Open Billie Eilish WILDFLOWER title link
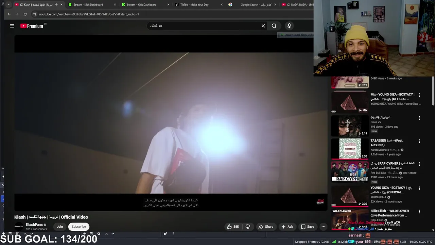Screen dimensions: 435x245 [x=389, y=213]
